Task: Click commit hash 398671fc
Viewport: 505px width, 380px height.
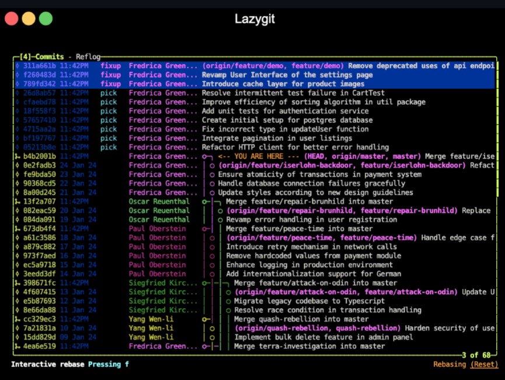Action: point(39,282)
